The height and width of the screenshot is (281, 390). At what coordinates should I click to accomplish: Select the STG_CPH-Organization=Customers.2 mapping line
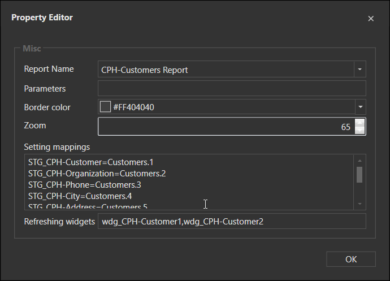pyautogui.click(x=97, y=174)
